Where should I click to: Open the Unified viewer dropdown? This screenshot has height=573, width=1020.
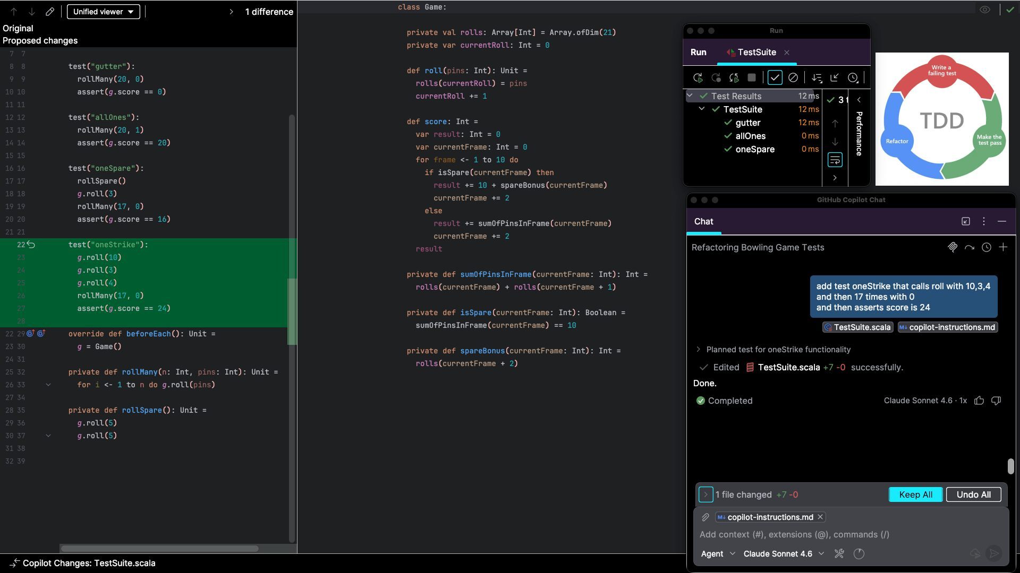click(104, 12)
